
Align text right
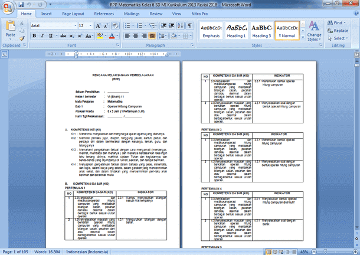tap(144, 36)
